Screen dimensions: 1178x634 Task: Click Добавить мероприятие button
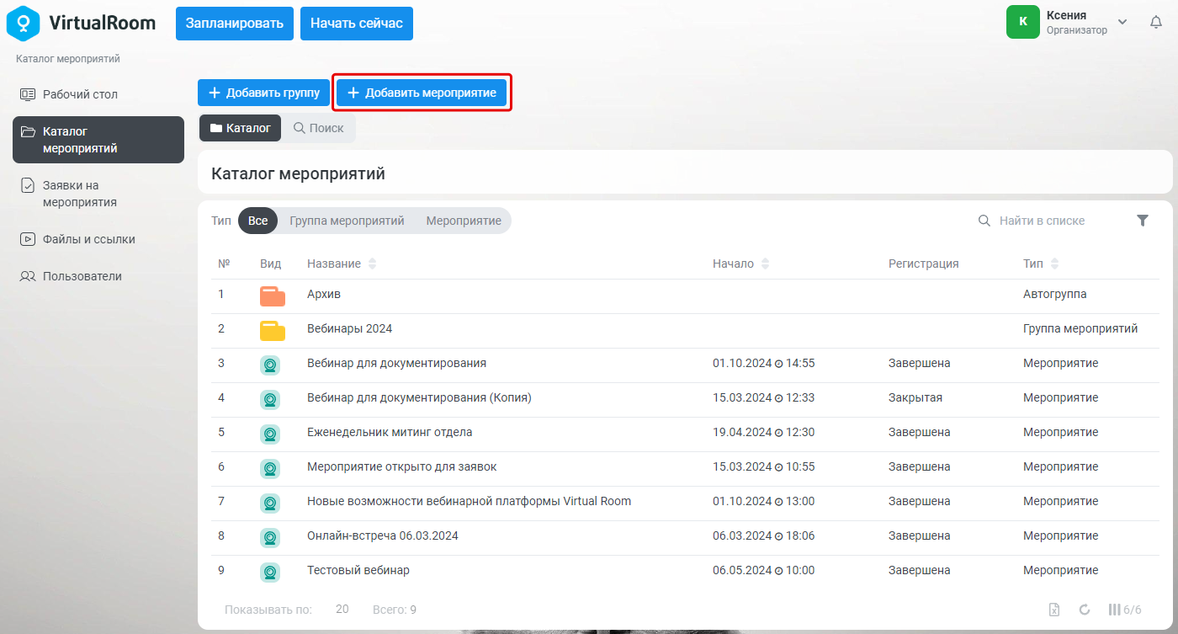pyautogui.click(x=422, y=93)
